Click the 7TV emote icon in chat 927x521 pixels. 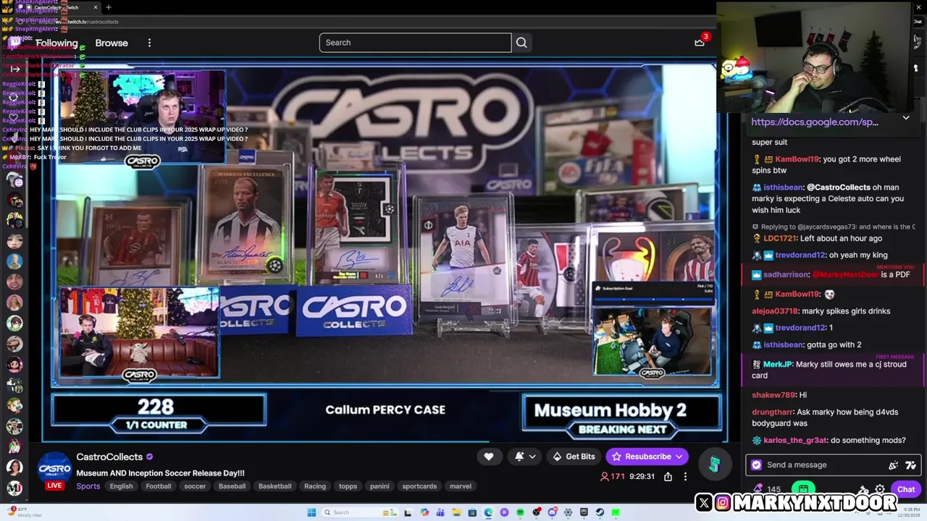910,465
